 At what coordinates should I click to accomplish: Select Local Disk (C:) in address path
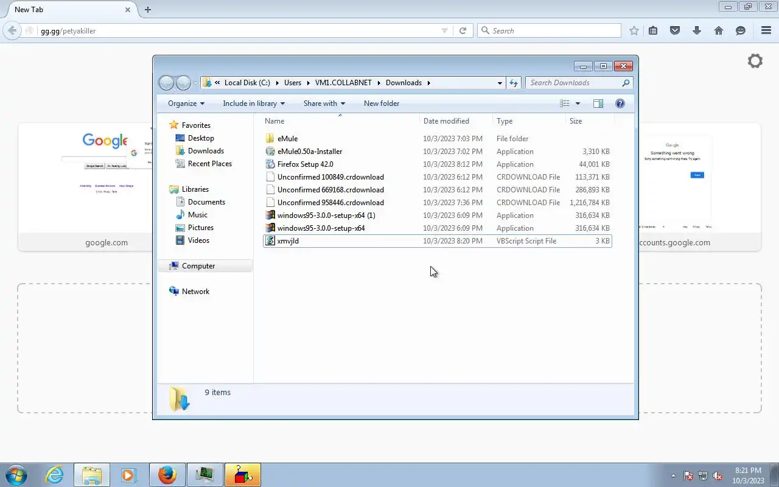tap(247, 83)
